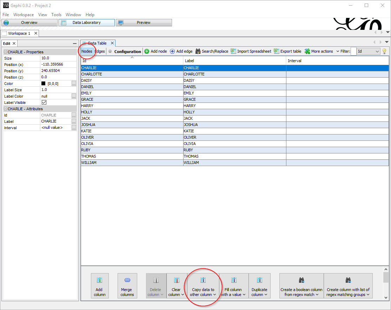Open the Workspace menu
The image size is (391, 310).
point(24,15)
